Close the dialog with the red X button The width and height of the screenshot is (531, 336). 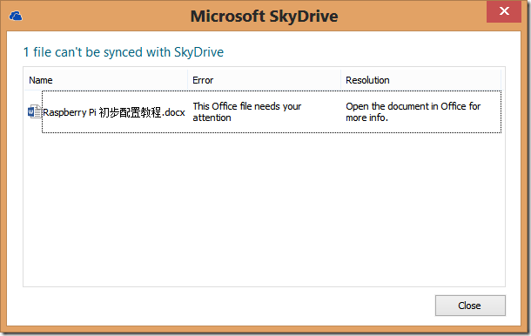point(504,11)
